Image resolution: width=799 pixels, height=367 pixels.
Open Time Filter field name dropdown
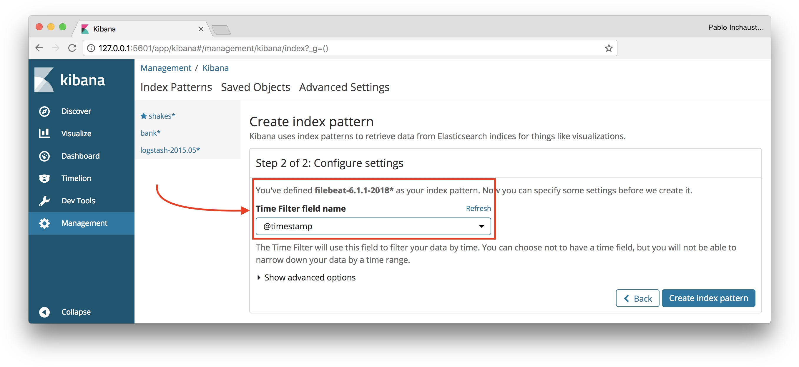[373, 226]
